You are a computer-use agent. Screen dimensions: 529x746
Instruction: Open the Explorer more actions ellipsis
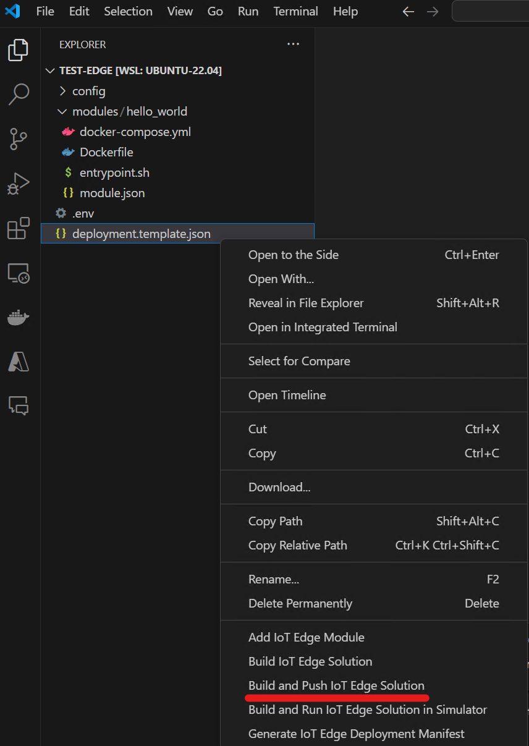click(293, 45)
